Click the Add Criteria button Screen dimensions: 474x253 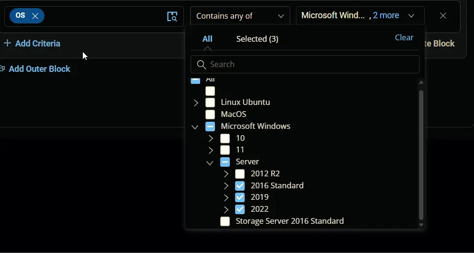32,43
